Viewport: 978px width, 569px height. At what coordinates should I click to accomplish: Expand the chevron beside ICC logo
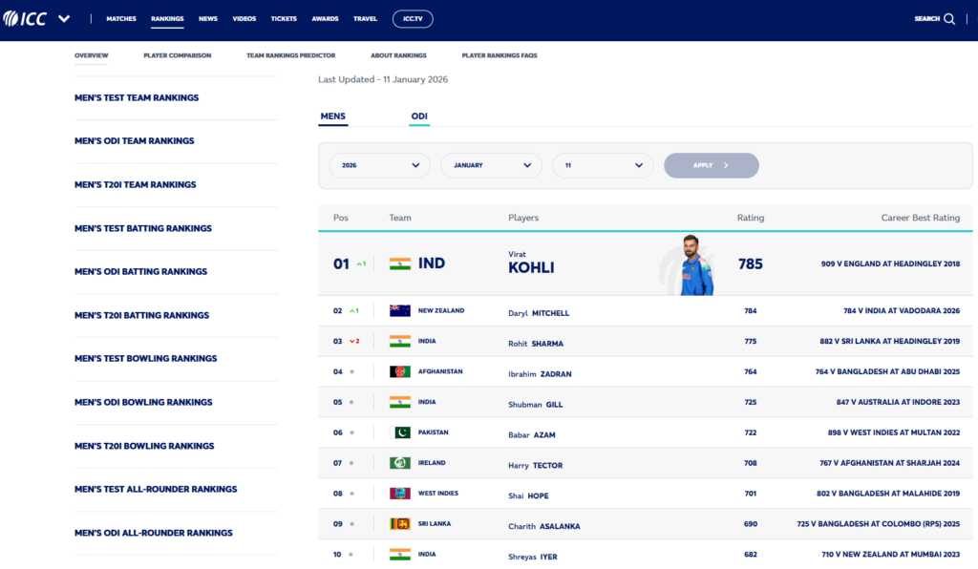click(x=64, y=18)
